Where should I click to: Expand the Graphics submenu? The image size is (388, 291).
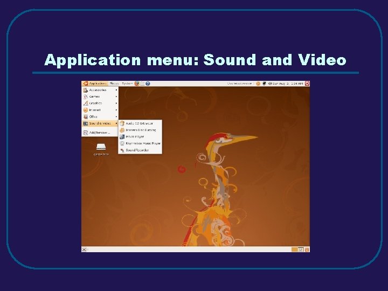100,103
